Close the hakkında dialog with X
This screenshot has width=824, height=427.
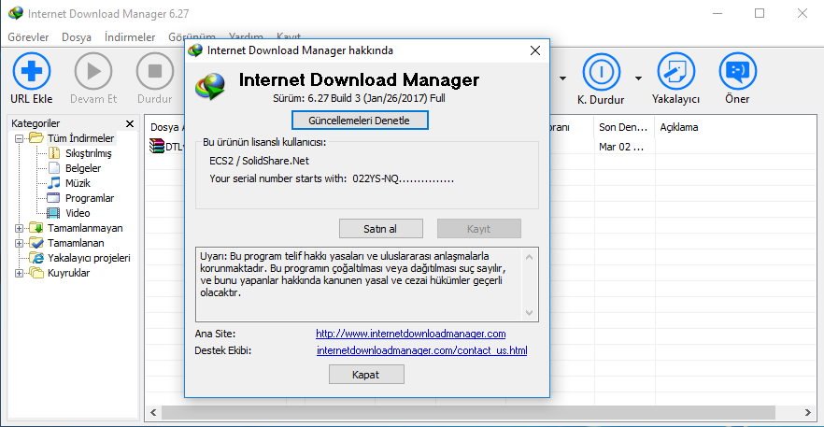coord(535,50)
